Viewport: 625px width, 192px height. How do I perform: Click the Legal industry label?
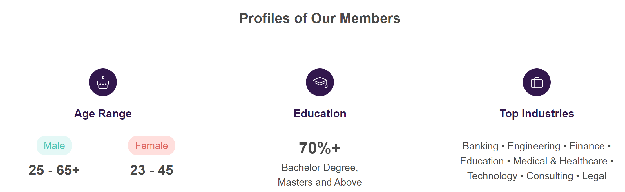click(594, 176)
